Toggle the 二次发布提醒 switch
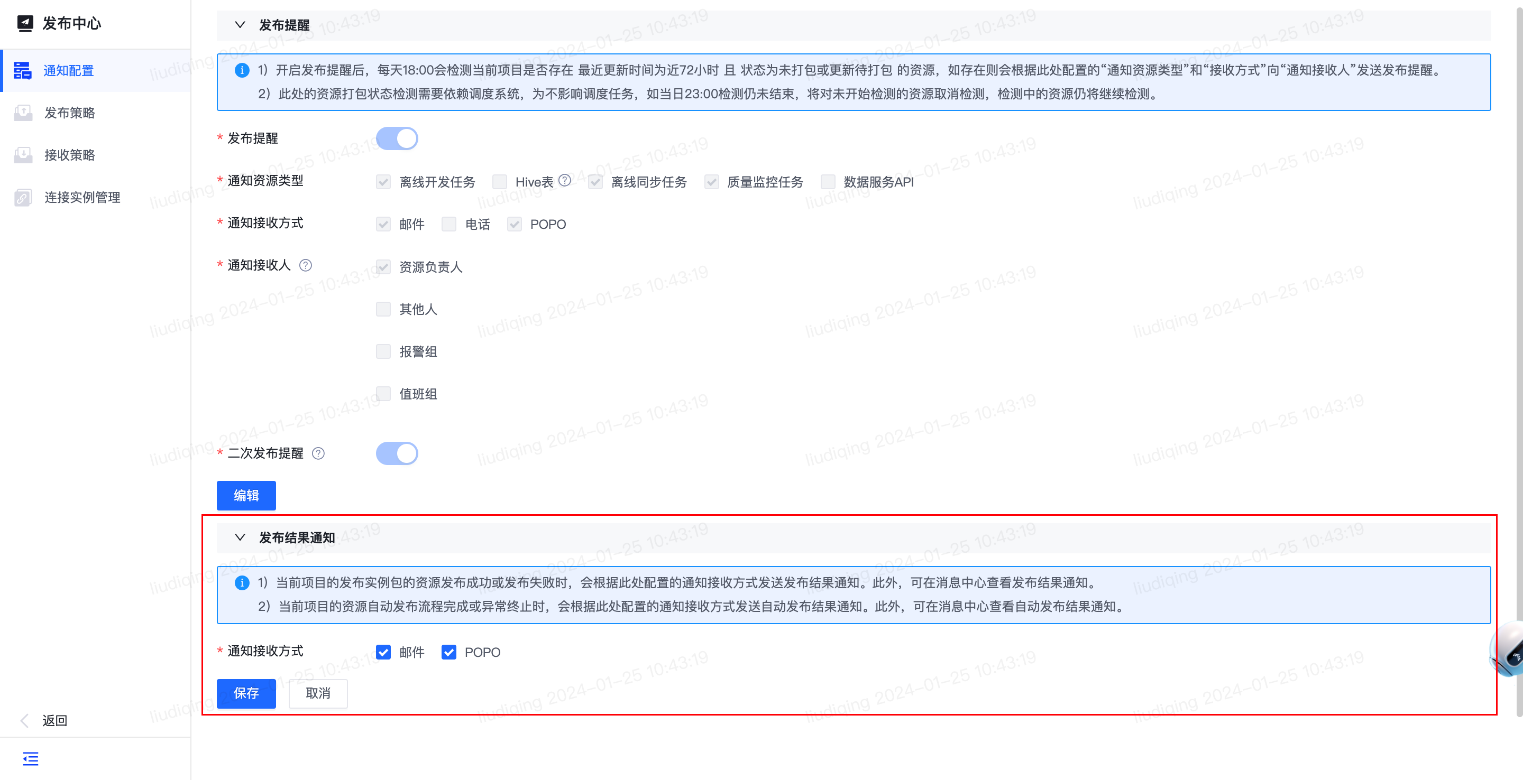Screen dimensions: 1523x780 coord(397,453)
